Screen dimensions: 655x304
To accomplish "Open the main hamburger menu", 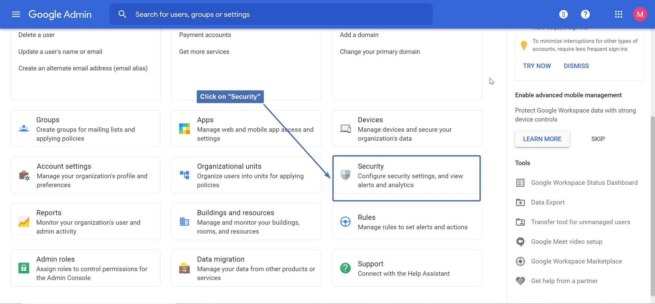I will (16, 14).
